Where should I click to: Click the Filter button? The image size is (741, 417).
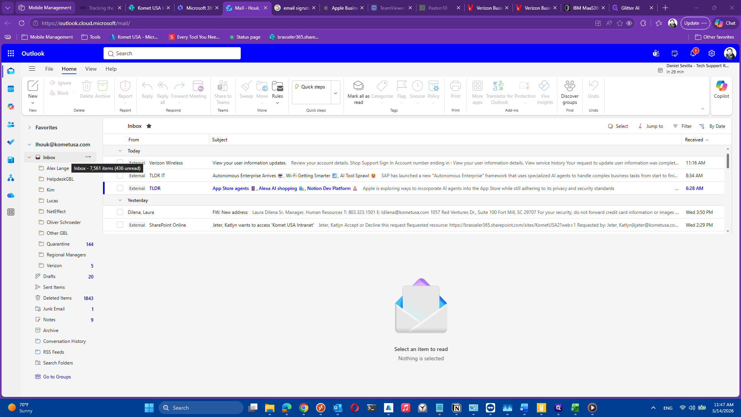[682, 126]
